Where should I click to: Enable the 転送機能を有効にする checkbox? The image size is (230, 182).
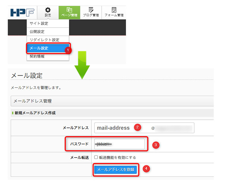(x=96, y=157)
